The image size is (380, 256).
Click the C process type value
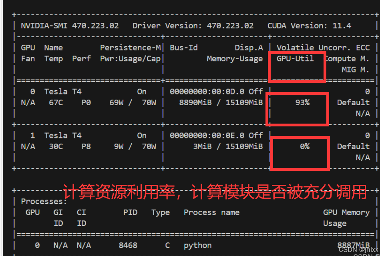(x=167, y=245)
